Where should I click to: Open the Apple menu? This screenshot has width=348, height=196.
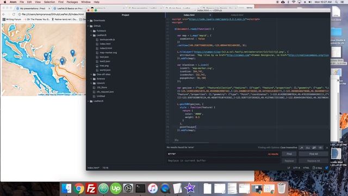click(5, 2)
